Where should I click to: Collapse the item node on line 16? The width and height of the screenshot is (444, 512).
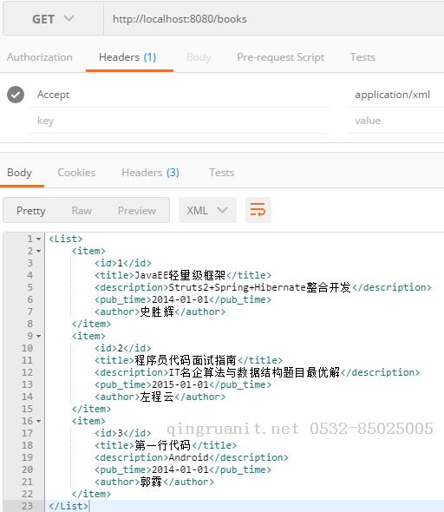coord(39,421)
